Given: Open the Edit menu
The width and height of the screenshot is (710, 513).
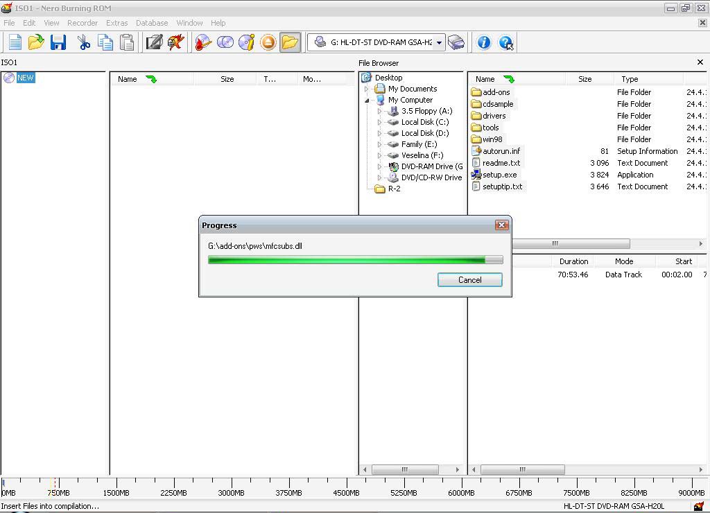Looking at the screenshot, I should click(x=29, y=23).
